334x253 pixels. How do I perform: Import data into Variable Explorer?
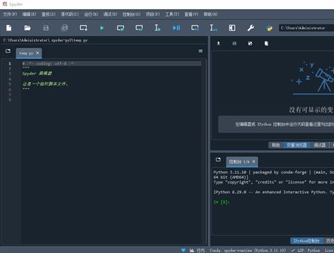tap(218, 43)
